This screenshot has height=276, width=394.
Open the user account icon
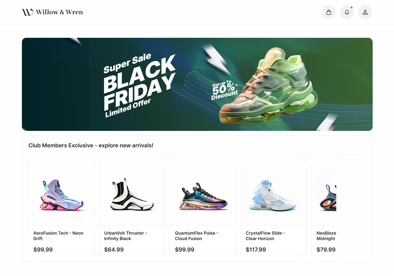coord(365,12)
